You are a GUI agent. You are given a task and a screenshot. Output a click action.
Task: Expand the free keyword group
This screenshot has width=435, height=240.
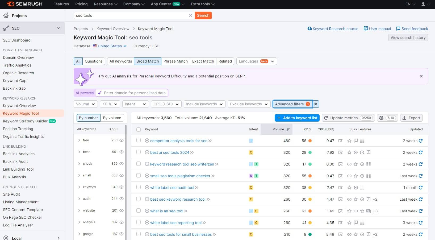tap(79, 140)
